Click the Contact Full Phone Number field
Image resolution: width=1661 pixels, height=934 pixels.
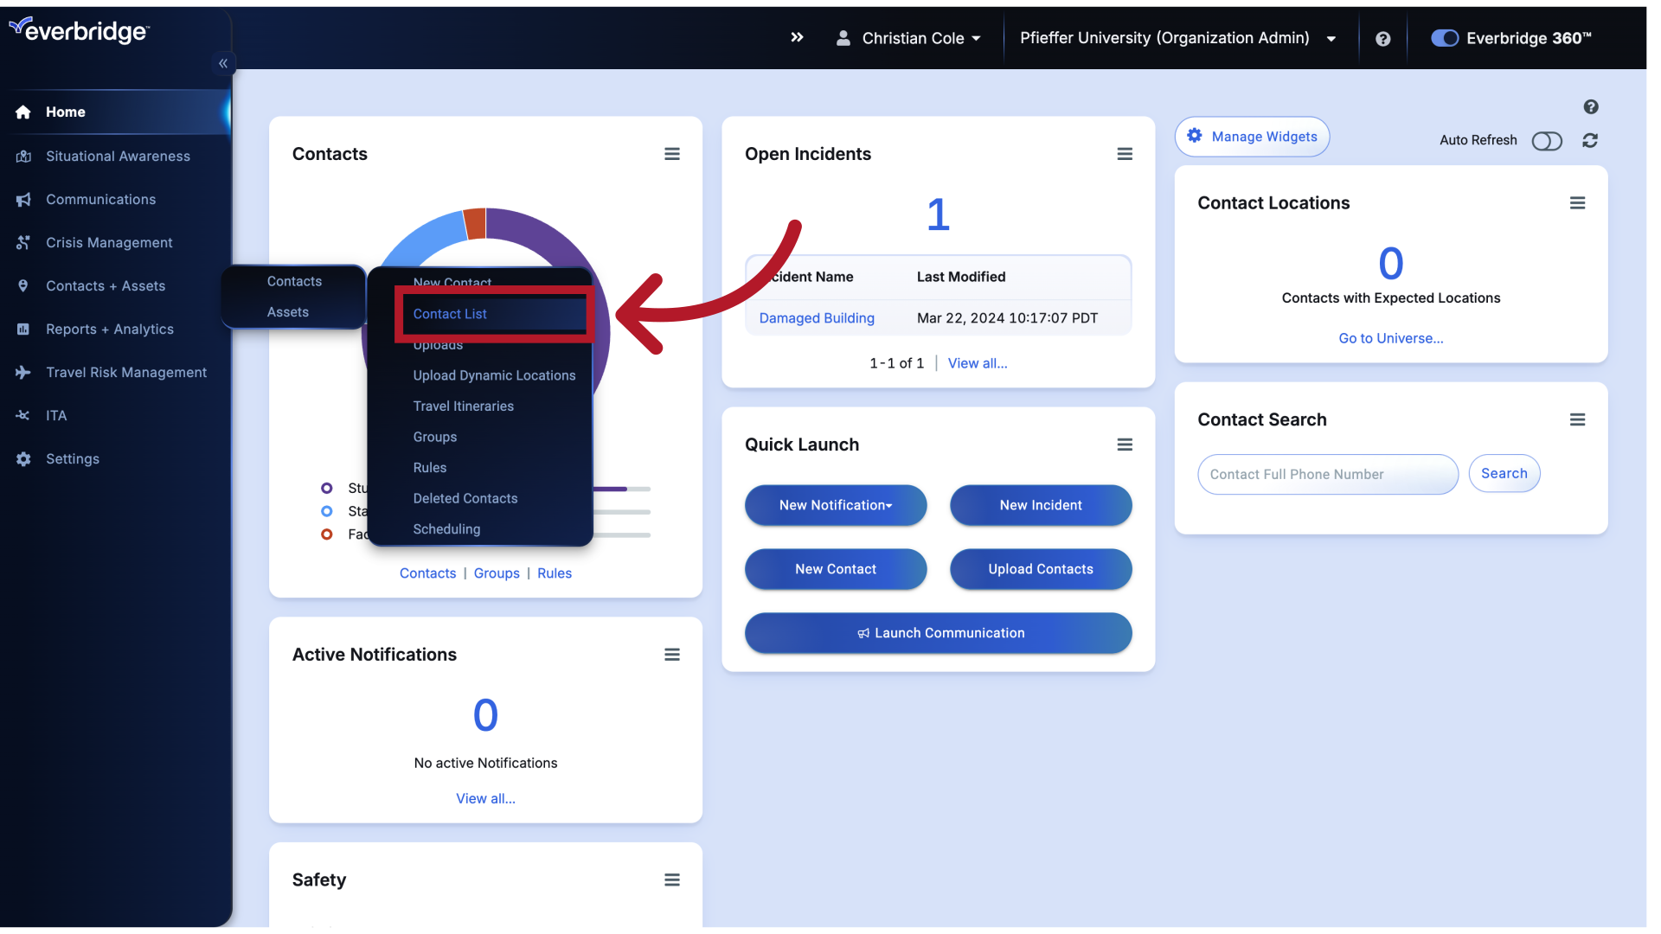[x=1327, y=475]
